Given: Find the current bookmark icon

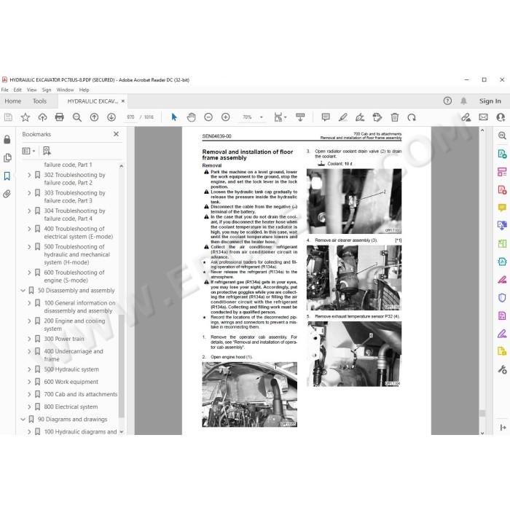Looking at the screenshot, I should [47, 151].
